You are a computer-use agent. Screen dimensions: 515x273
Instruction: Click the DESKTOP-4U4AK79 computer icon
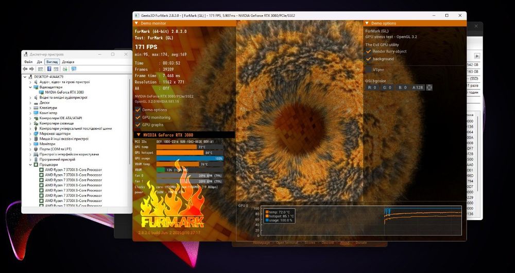30,77
